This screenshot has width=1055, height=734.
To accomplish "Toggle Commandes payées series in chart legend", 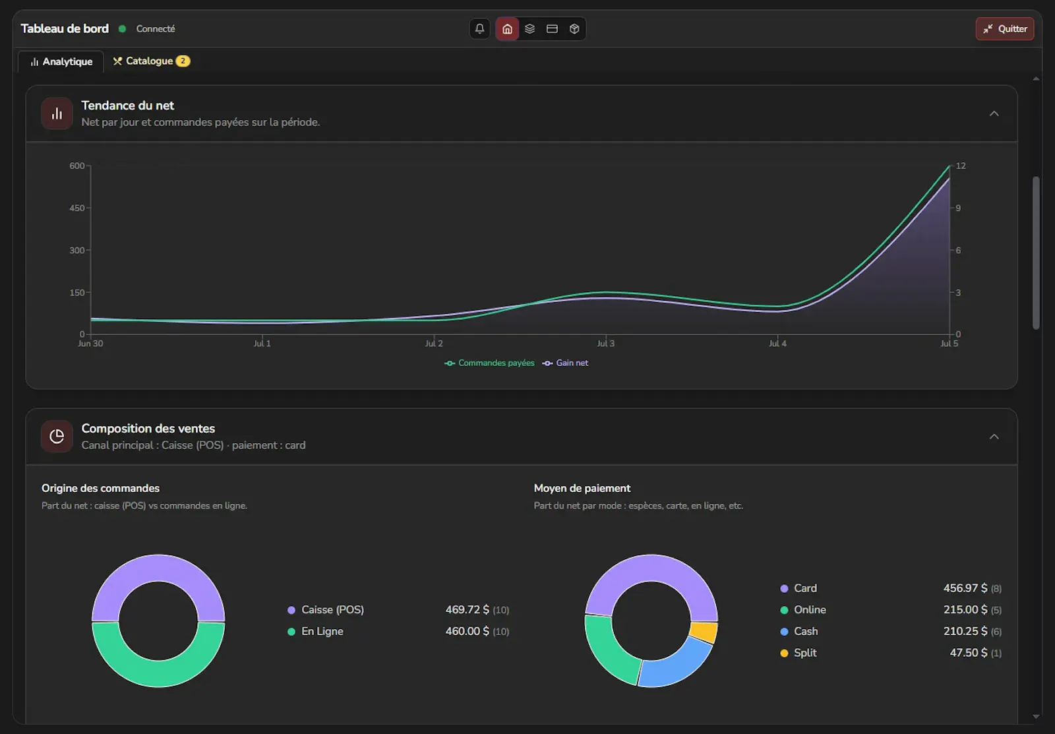I will (489, 363).
